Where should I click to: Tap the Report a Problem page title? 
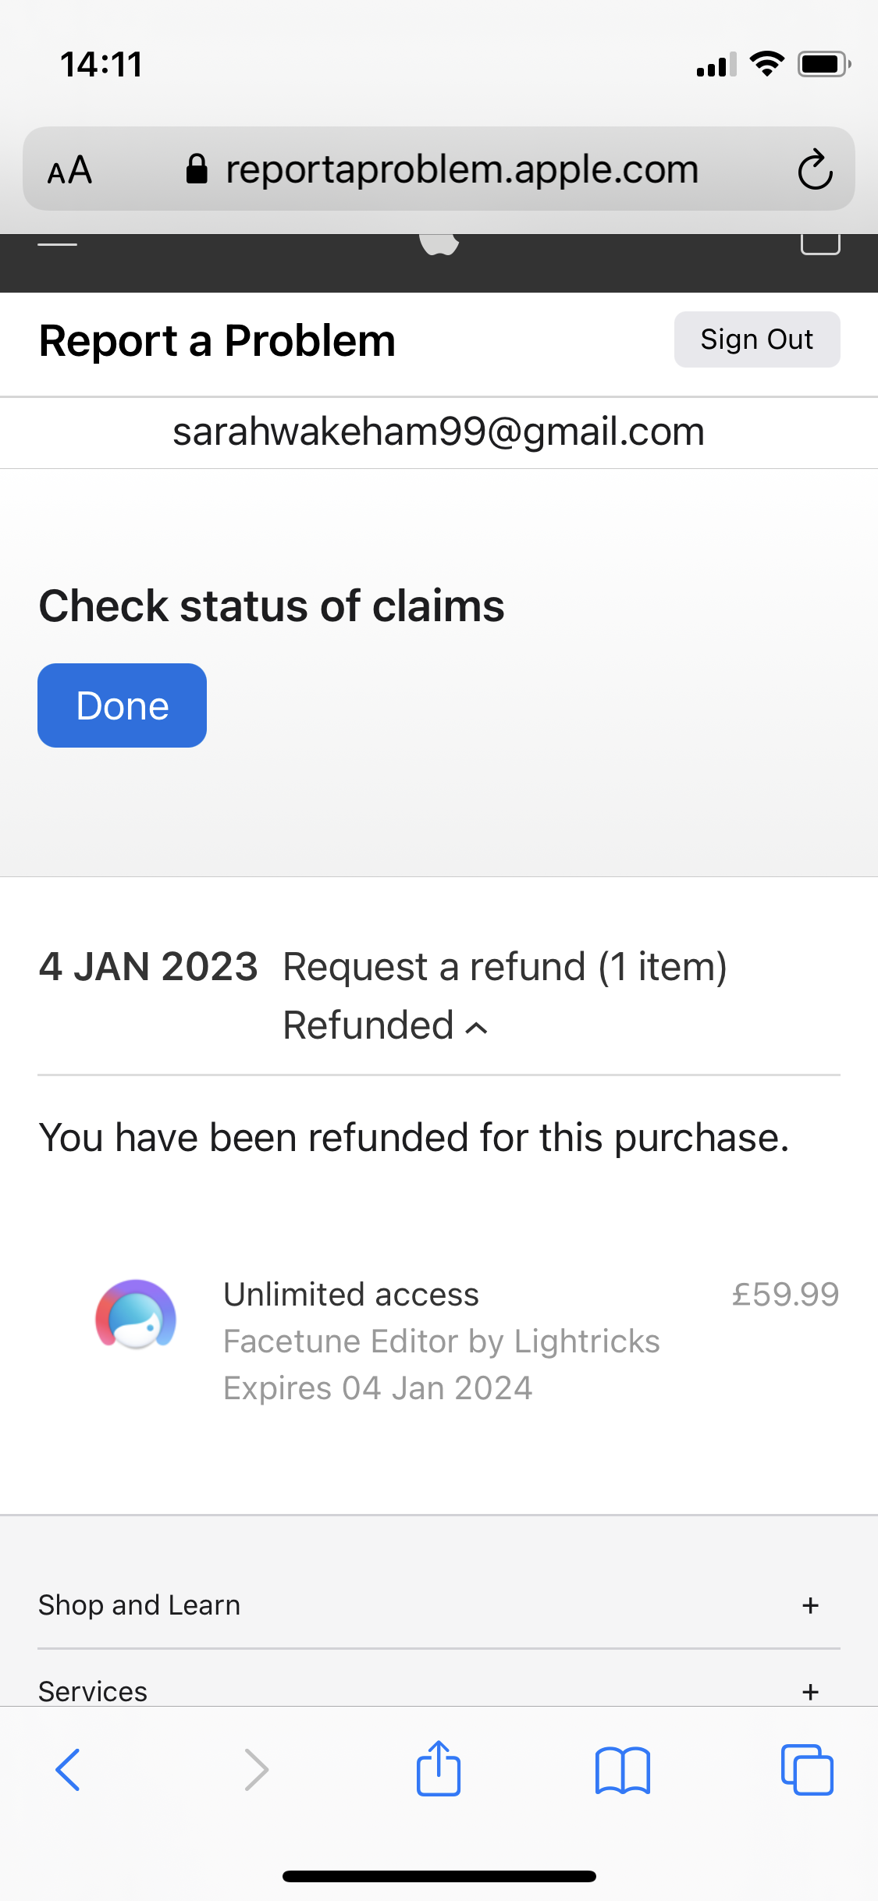217,341
